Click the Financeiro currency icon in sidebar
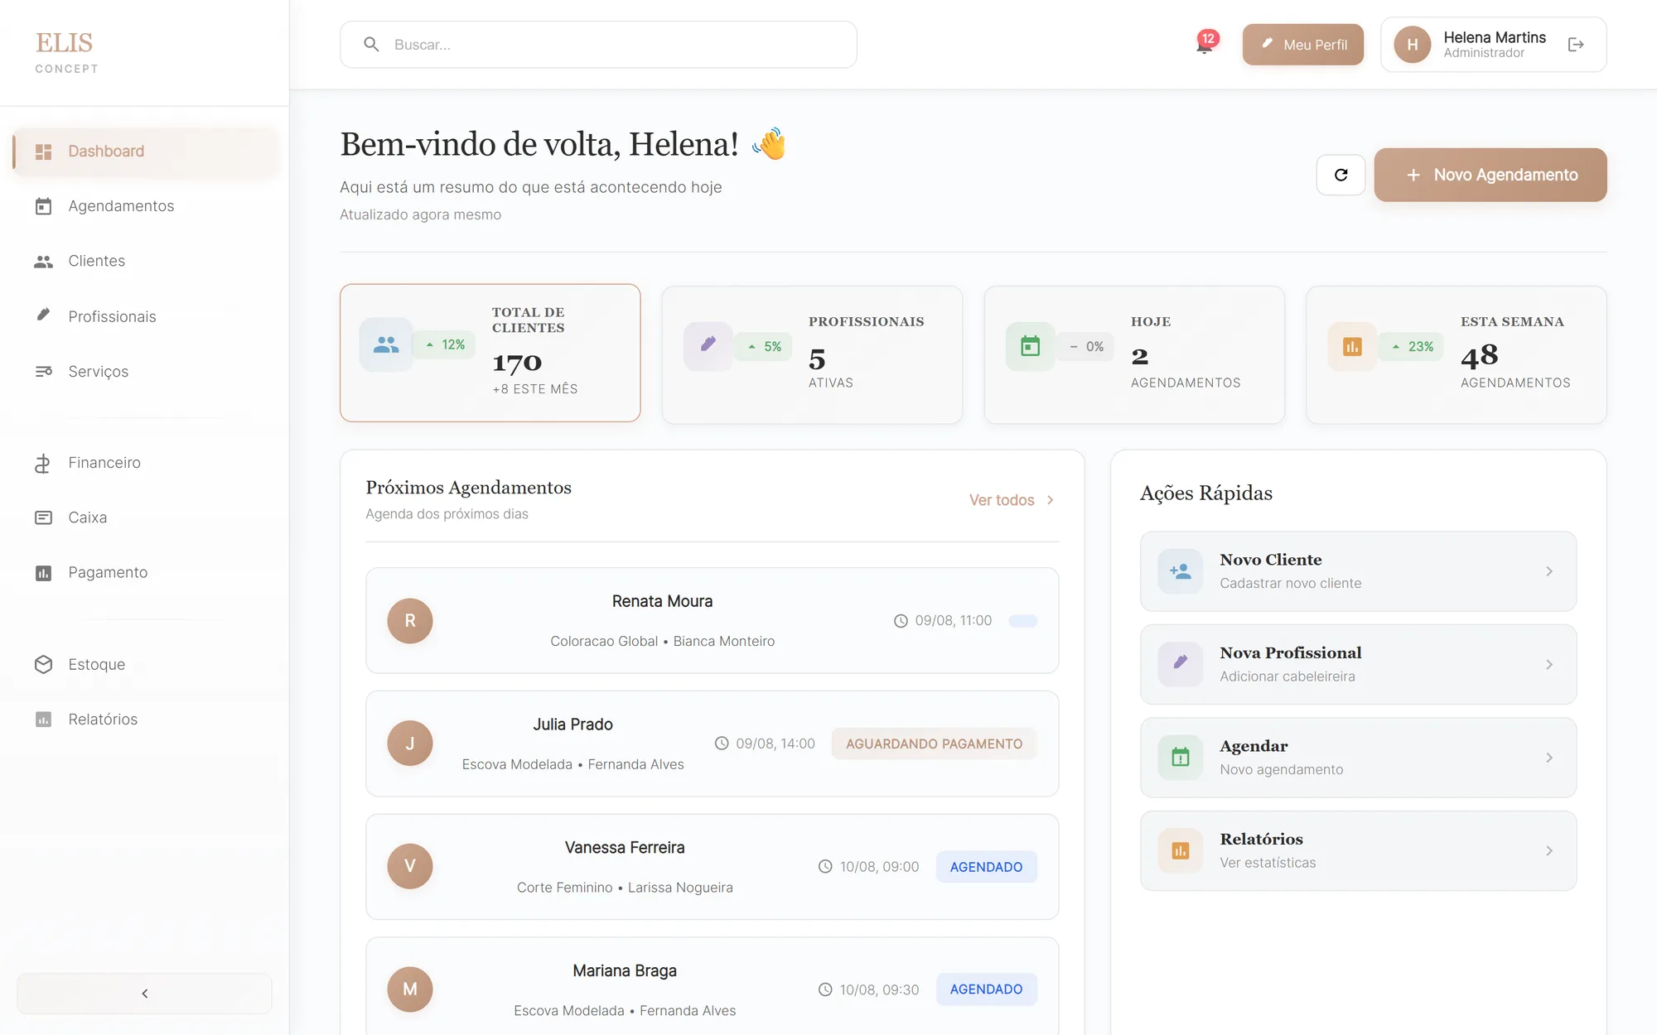Screen dimensions: 1657x1035 (x=44, y=463)
